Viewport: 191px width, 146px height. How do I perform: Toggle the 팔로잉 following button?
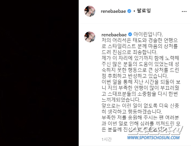pos(144,11)
